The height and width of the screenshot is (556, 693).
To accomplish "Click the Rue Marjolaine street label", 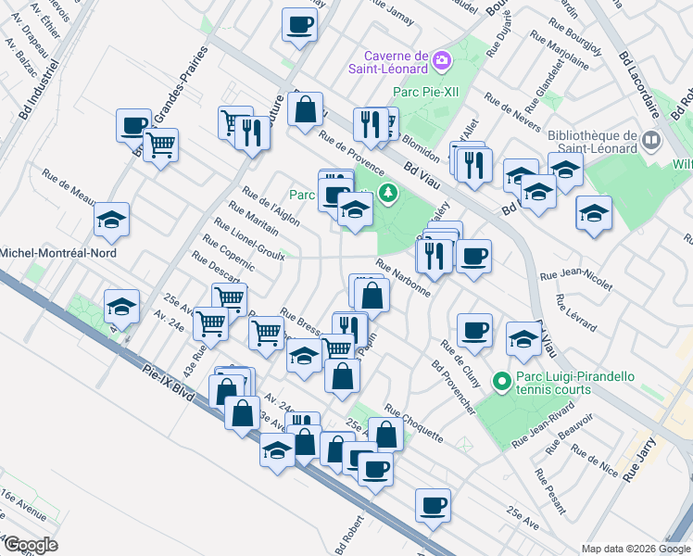I will (560, 50).
